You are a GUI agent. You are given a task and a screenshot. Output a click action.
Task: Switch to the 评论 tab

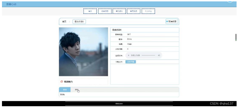coord(77,90)
